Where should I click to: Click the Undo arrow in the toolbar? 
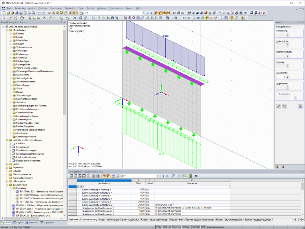39,13
